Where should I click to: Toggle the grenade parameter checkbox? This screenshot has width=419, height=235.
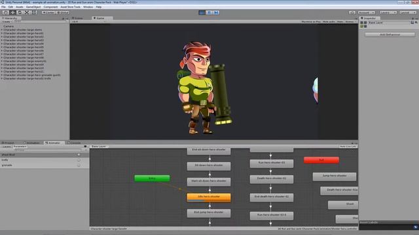[x=79, y=165]
